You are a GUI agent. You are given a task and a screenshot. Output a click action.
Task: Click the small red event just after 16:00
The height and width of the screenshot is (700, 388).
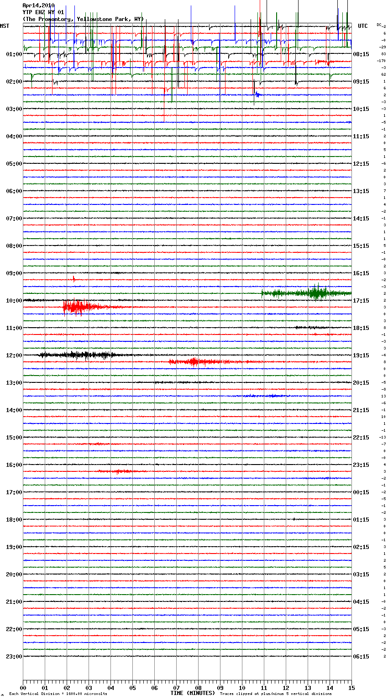point(116,471)
